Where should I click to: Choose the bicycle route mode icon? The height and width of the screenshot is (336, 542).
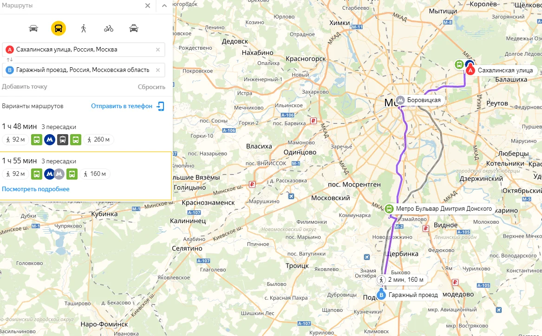click(108, 28)
